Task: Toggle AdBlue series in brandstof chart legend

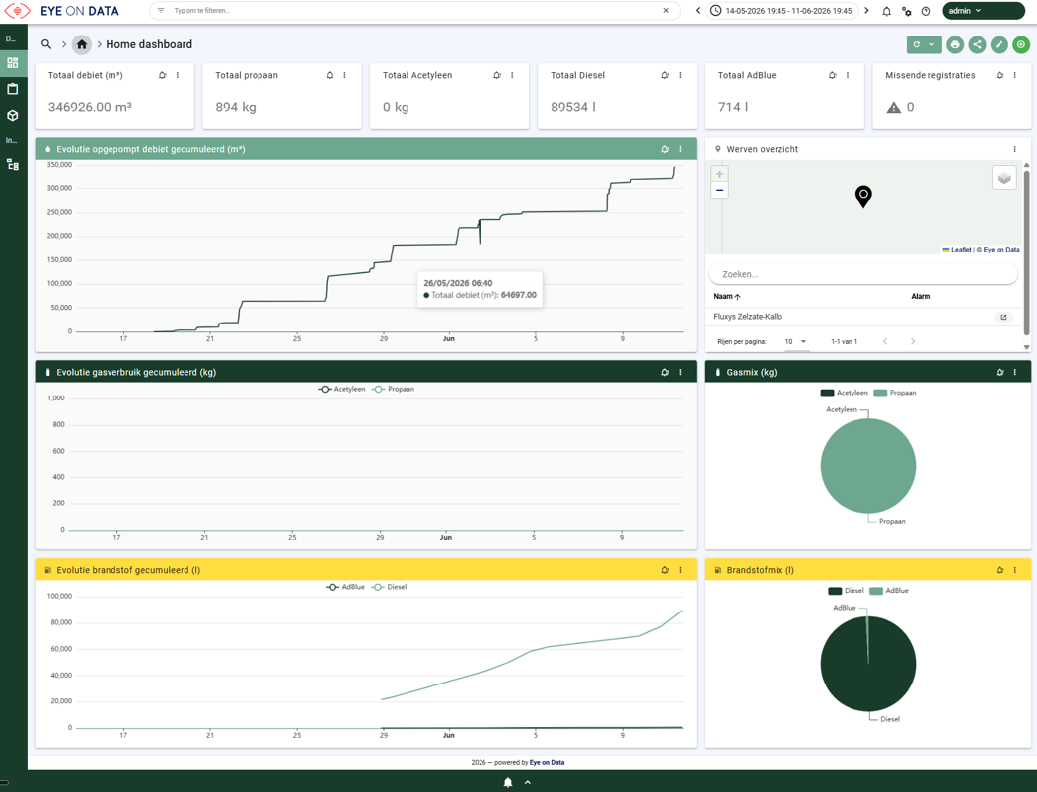Action: (345, 587)
